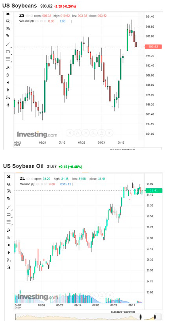
Task: Expand shape tool options on the Soybean Oil chart
Action: [x=12, y=217]
